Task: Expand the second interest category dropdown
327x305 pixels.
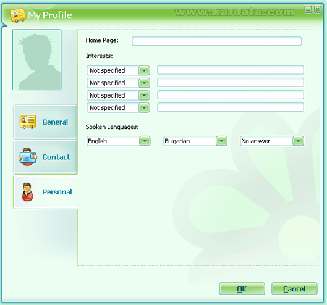Action: click(144, 83)
